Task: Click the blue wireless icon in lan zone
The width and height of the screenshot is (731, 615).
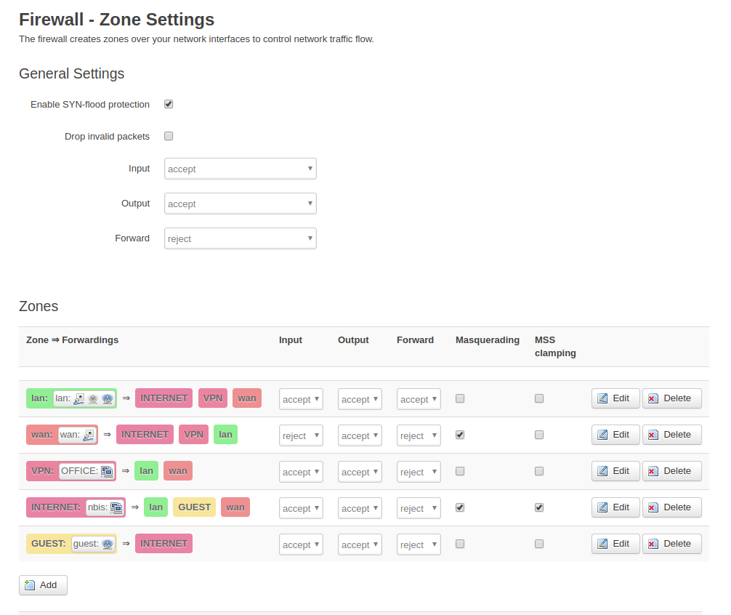Action: point(108,398)
